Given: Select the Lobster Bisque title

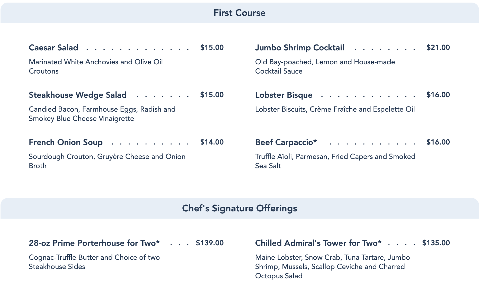Looking at the screenshot, I should click(284, 95).
